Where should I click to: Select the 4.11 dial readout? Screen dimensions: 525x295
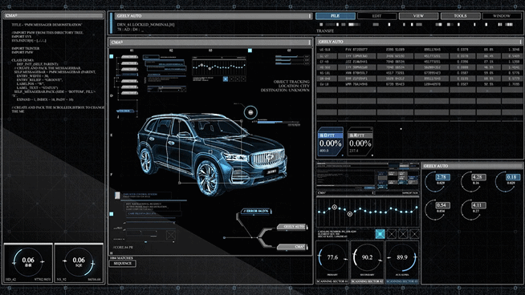pyautogui.click(x=478, y=205)
